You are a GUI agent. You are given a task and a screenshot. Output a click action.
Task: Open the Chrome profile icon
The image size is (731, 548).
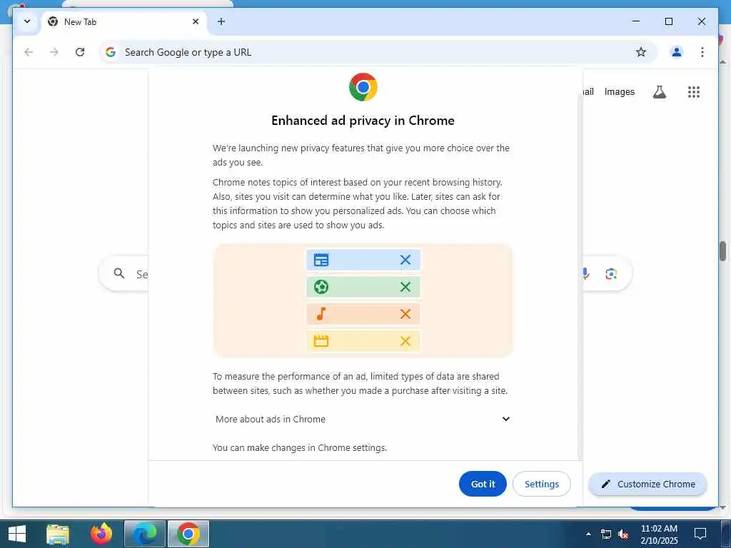[677, 52]
